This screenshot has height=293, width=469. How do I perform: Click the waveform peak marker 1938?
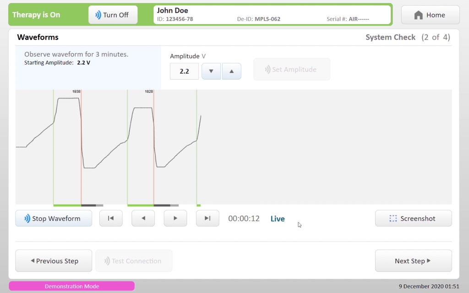tap(76, 92)
